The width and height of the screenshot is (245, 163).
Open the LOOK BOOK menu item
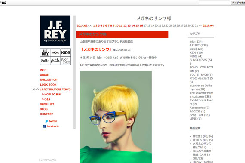point(48,85)
